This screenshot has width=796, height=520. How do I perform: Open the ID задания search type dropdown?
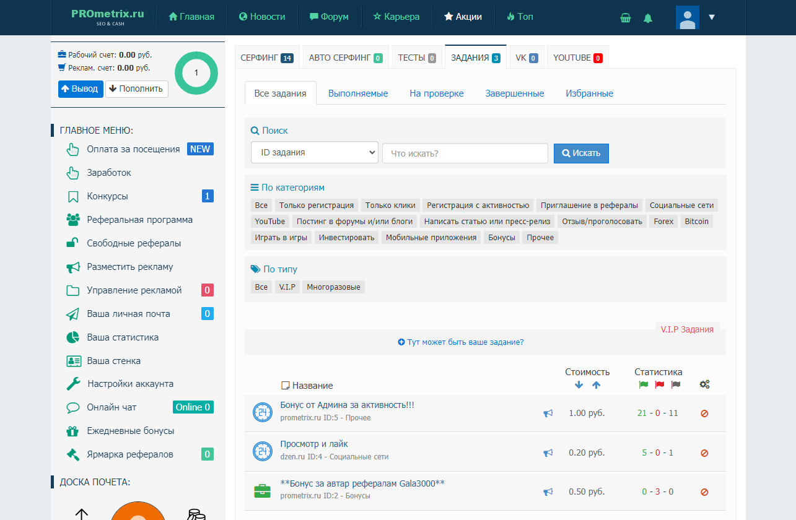tap(315, 152)
